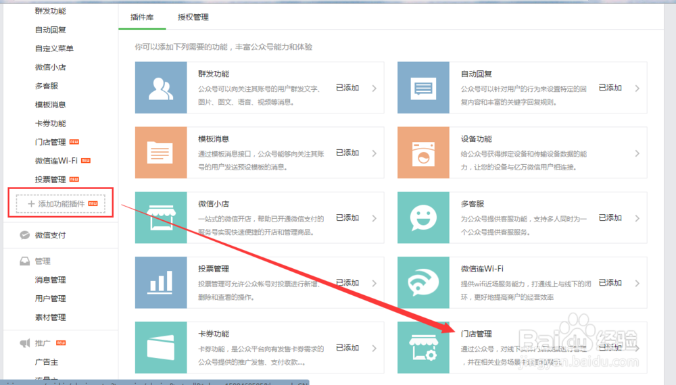Switch to the 授权管理 tab
This screenshot has width=676, height=385.
(x=193, y=18)
